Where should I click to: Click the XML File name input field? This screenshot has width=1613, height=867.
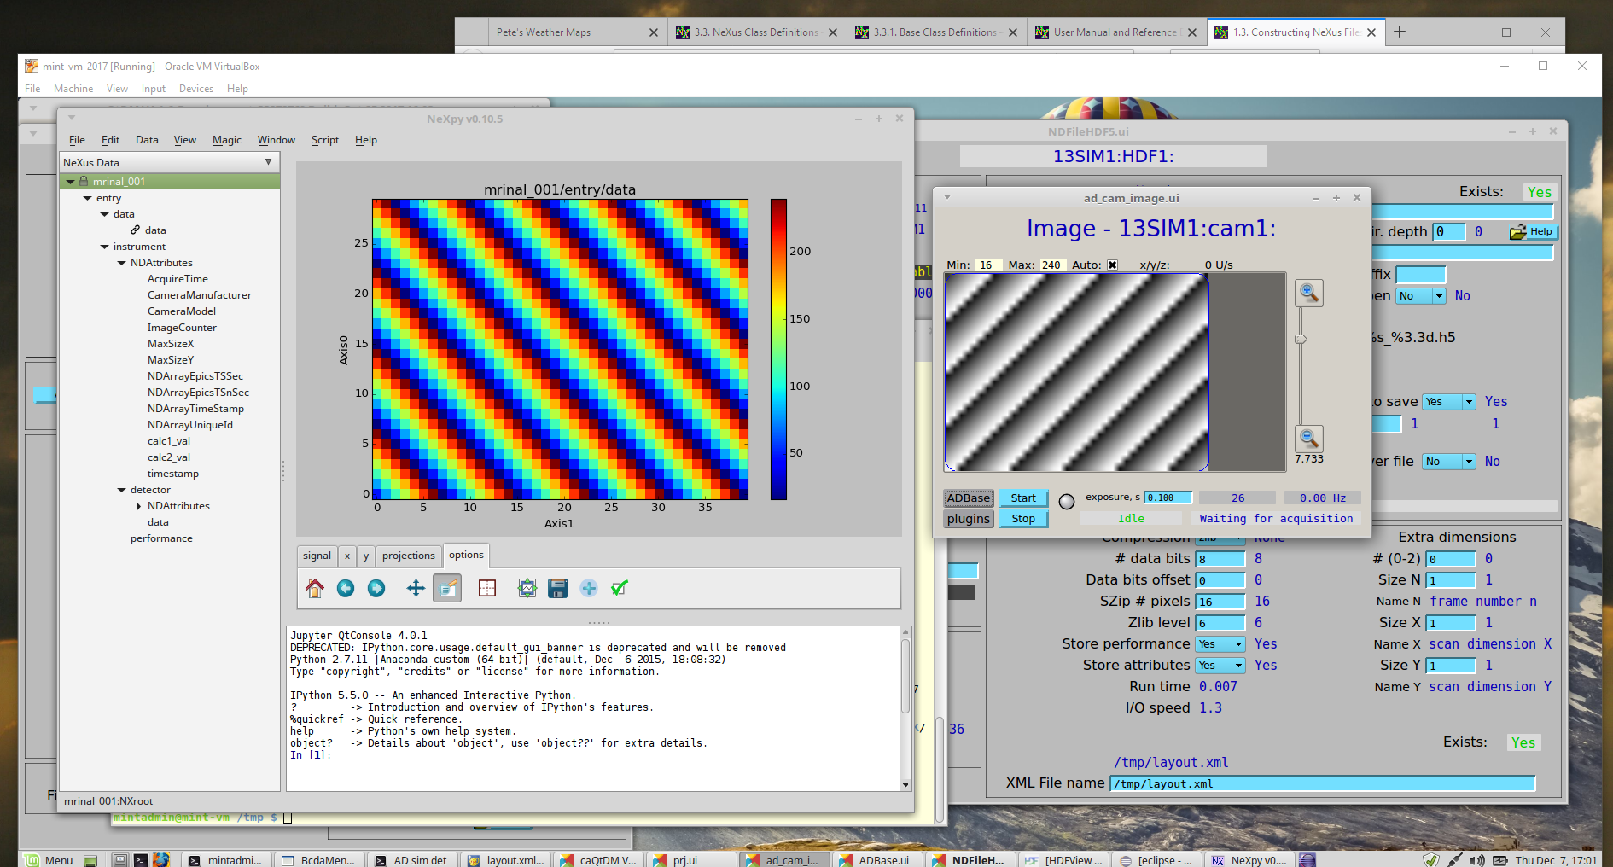click(1322, 783)
